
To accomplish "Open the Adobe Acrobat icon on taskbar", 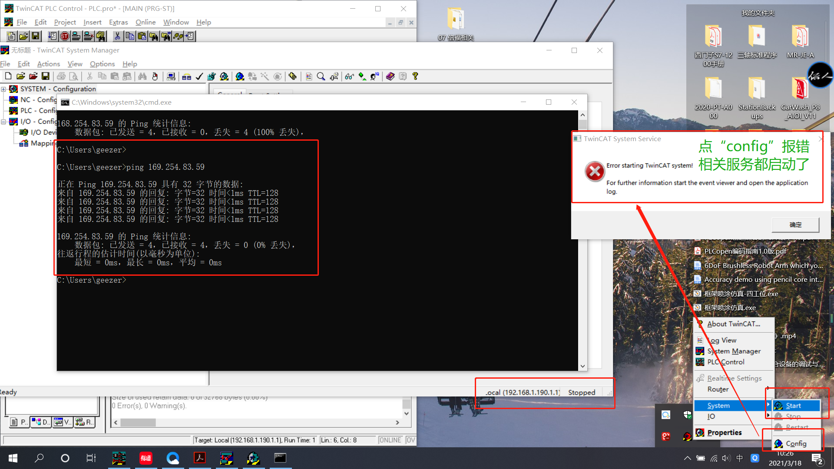I will (x=199, y=458).
